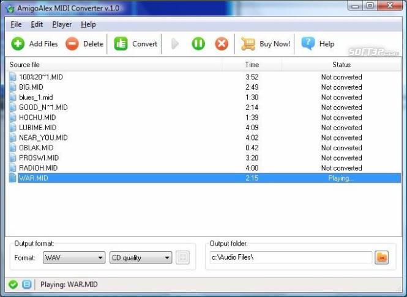407x297 pixels.
Task: Select the 100%20~1.MID file name
Action: [x=41, y=77]
